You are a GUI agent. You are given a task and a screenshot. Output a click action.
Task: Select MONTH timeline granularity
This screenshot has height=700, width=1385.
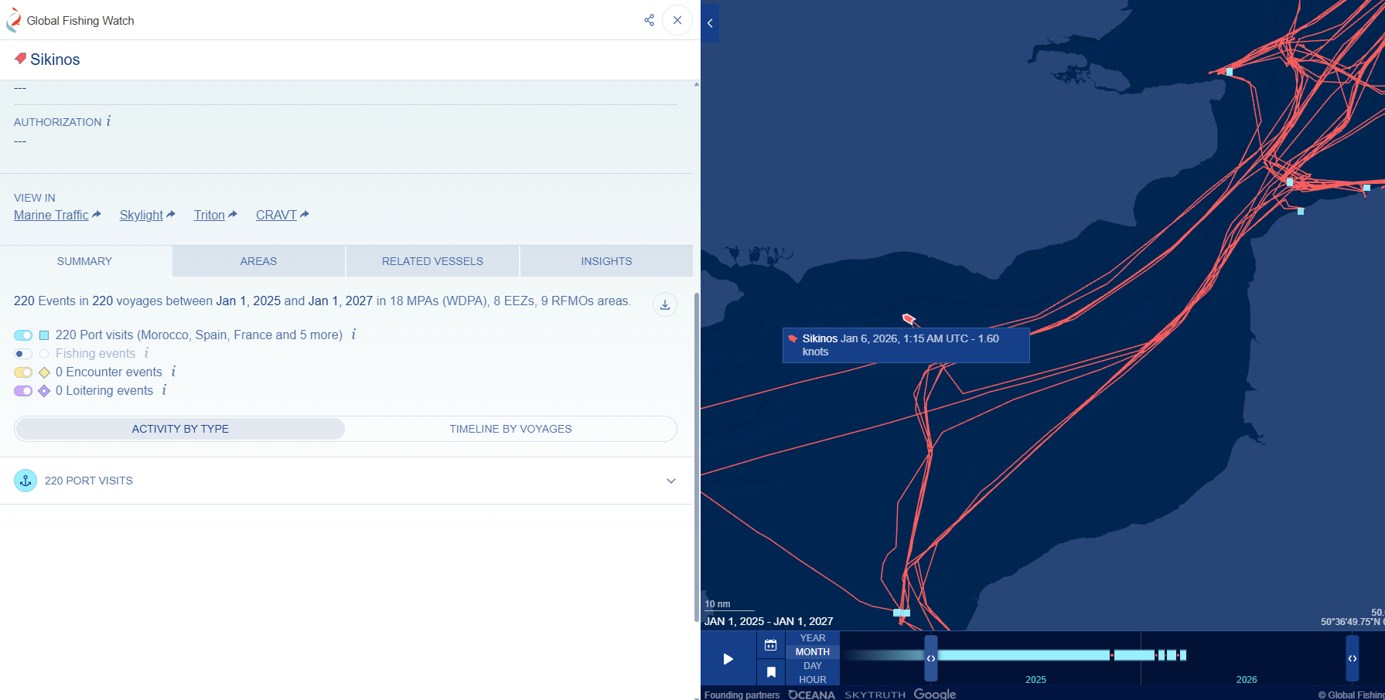pyautogui.click(x=812, y=652)
